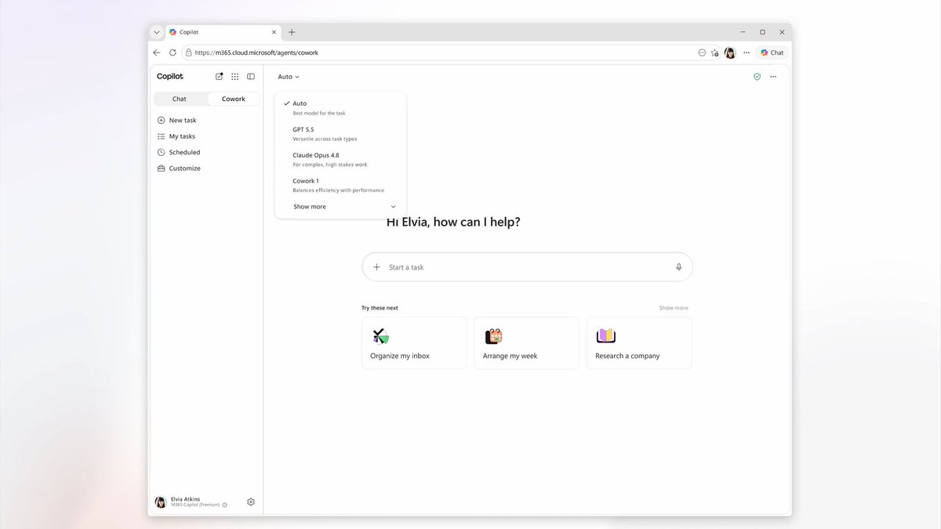
Task: Open the tab list chevron in the title bar
Action: point(157,32)
